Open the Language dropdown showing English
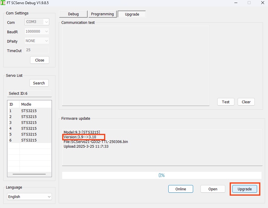The width and height of the screenshot is (268, 208). click(29, 197)
